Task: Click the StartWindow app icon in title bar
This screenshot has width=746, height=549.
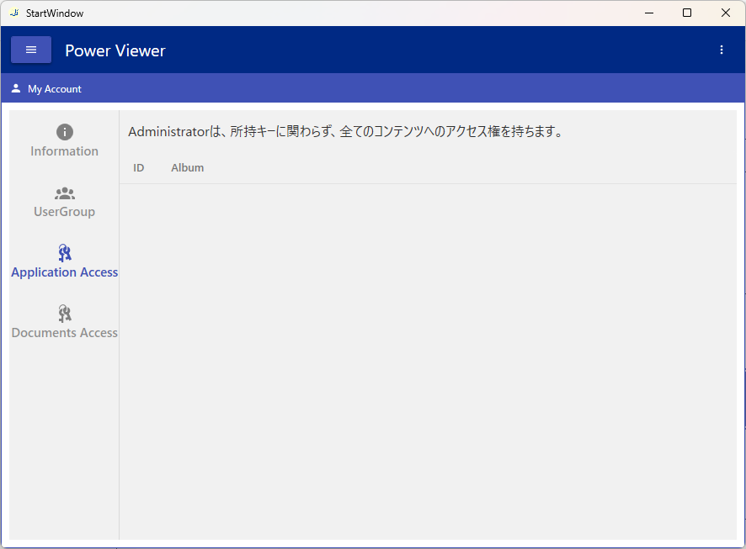Action: click(x=13, y=13)
